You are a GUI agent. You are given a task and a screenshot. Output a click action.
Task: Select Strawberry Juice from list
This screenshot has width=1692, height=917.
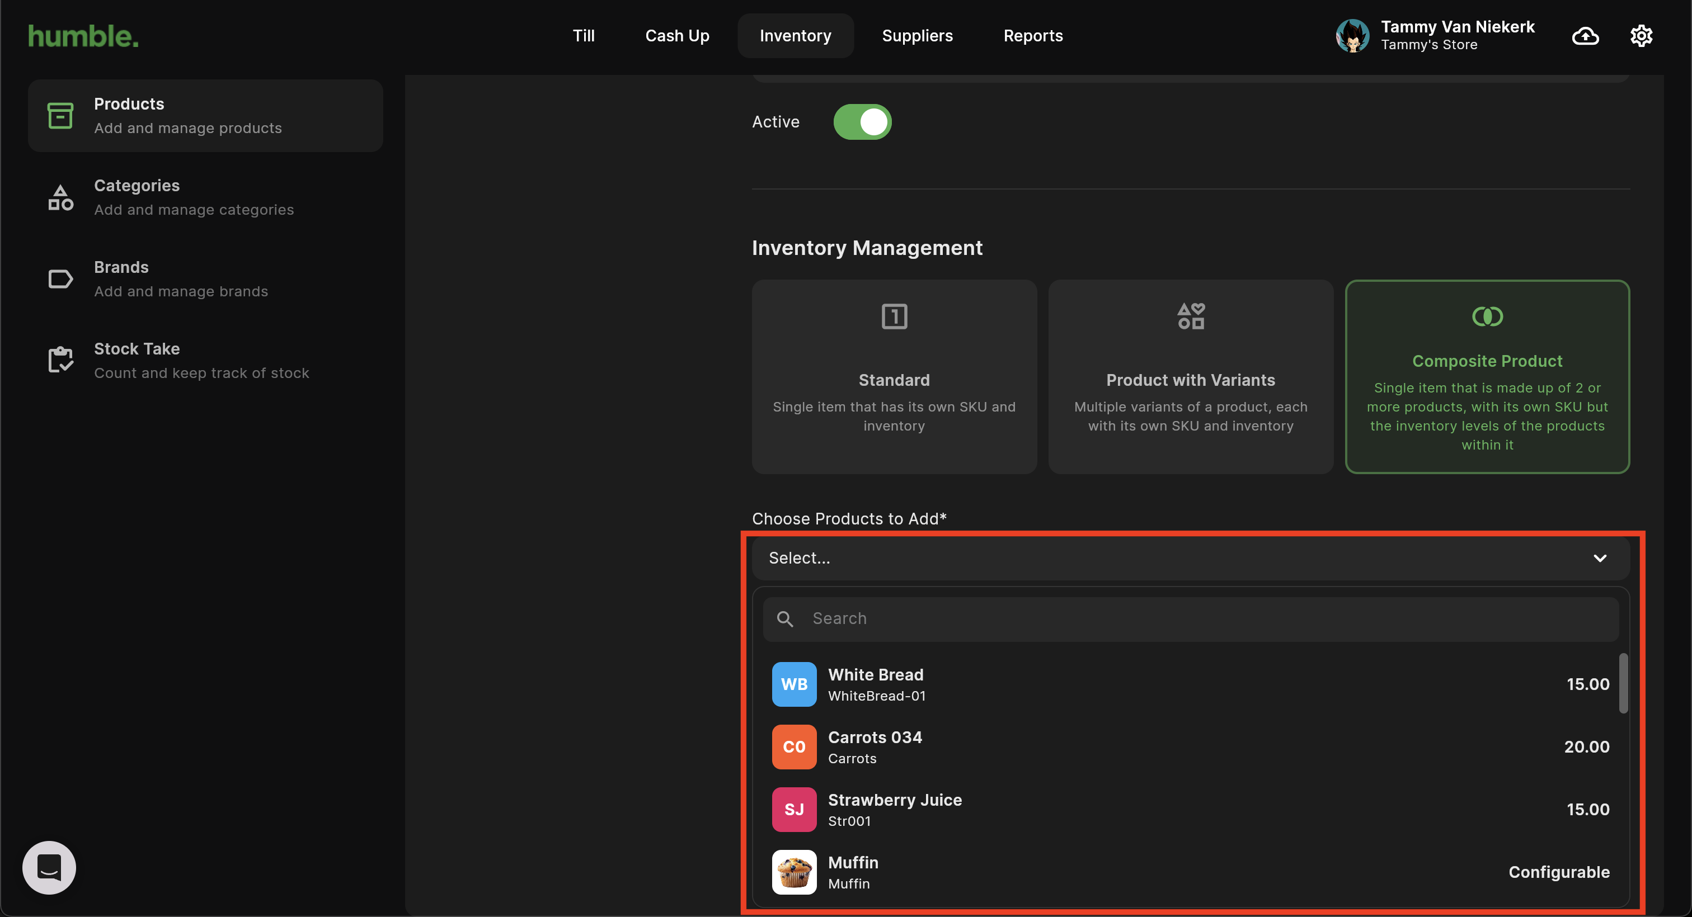click(1190, 809)
